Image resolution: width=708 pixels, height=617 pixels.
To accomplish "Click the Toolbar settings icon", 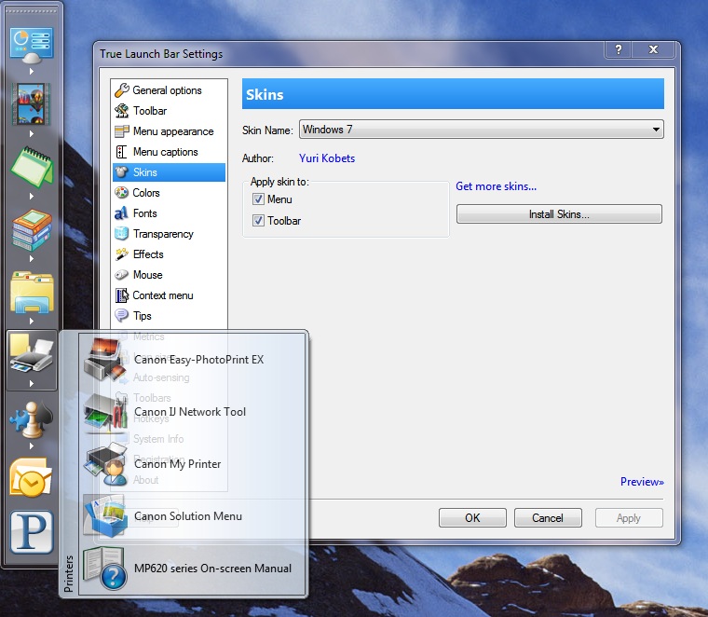I will (121, 111).
